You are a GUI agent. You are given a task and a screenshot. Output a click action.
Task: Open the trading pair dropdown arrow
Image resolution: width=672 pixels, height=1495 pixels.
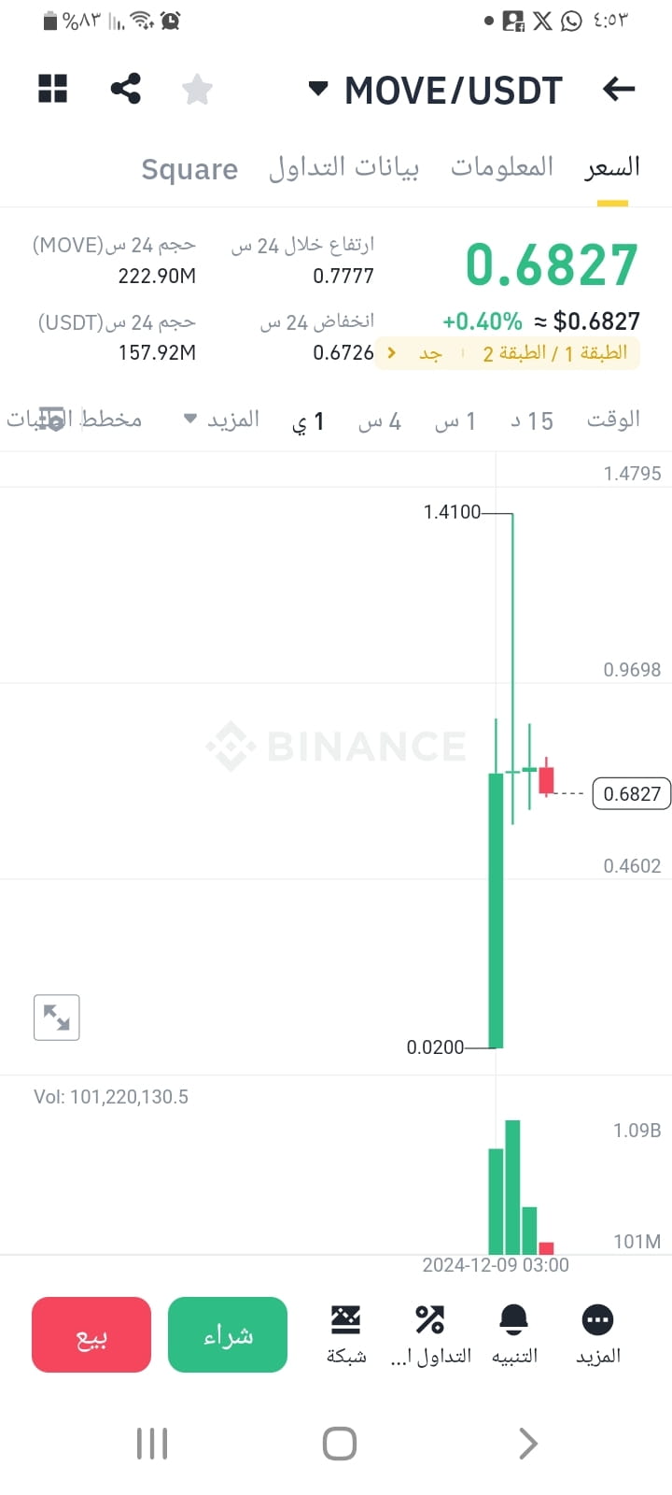pos(318,89)
